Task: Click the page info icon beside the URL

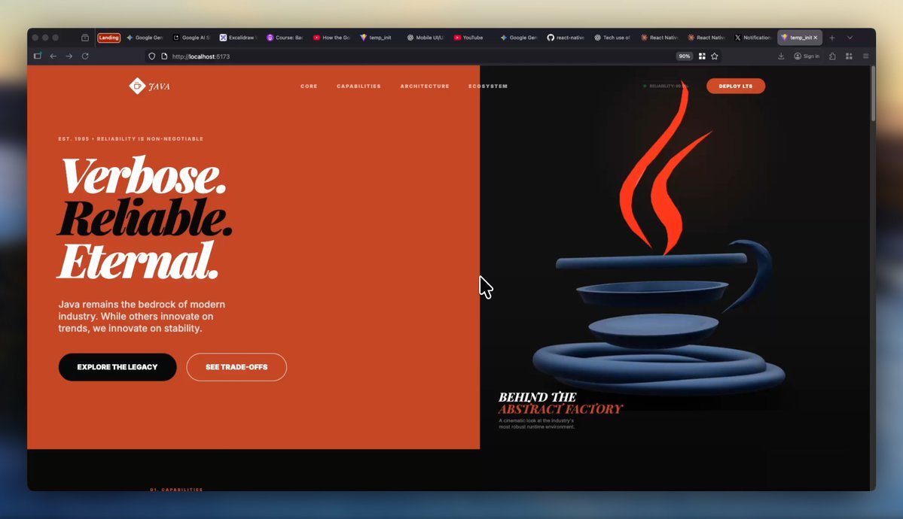Action: tap(164, 56)
